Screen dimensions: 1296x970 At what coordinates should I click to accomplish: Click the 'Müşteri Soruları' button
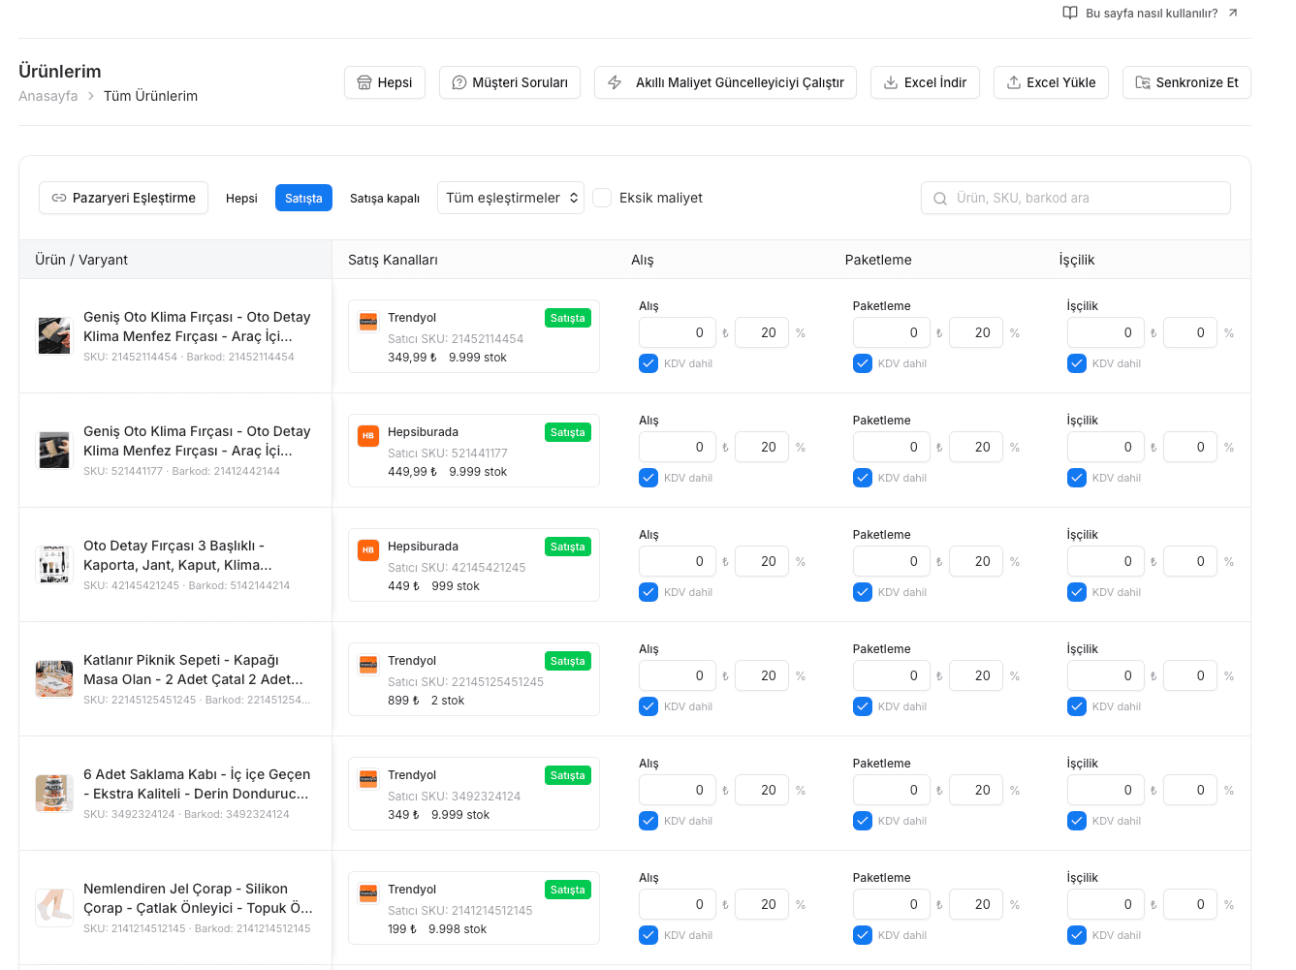coord(510,82)
